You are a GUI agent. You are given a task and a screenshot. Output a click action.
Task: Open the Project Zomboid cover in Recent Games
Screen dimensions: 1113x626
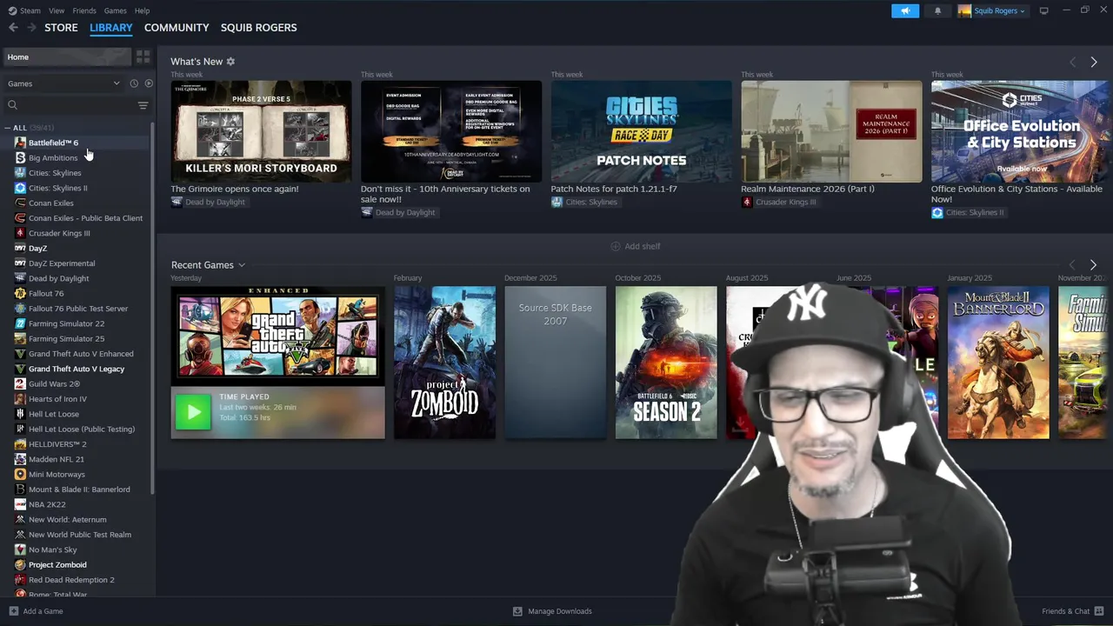(x=444, y=363)
